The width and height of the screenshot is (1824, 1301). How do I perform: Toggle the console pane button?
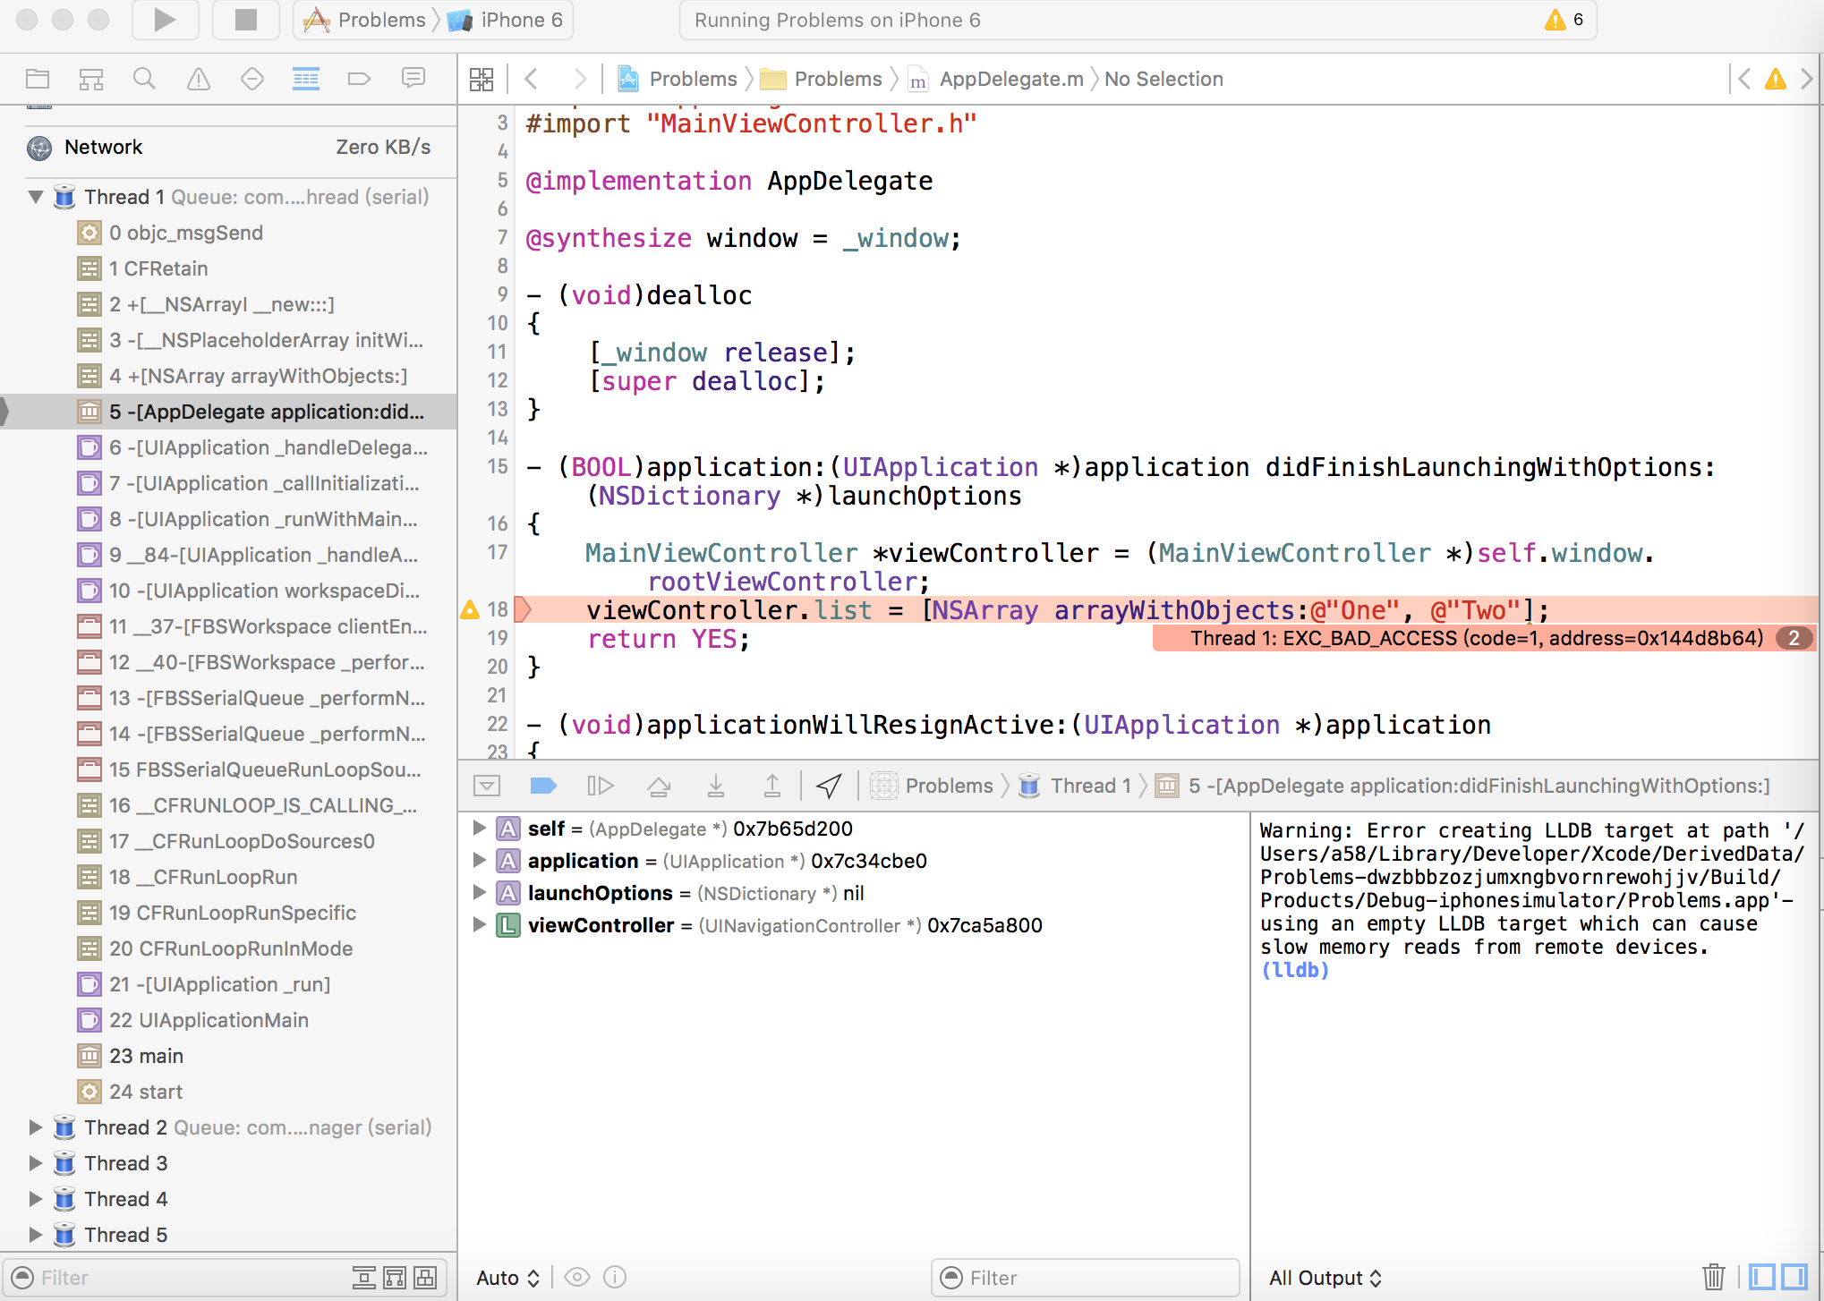pyautogui.click(x=1794, y=1277)
